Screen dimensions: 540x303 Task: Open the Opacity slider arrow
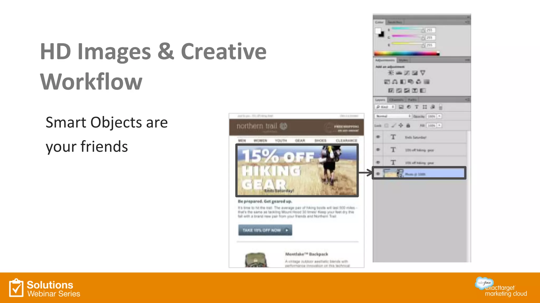(x=439, y=116)
